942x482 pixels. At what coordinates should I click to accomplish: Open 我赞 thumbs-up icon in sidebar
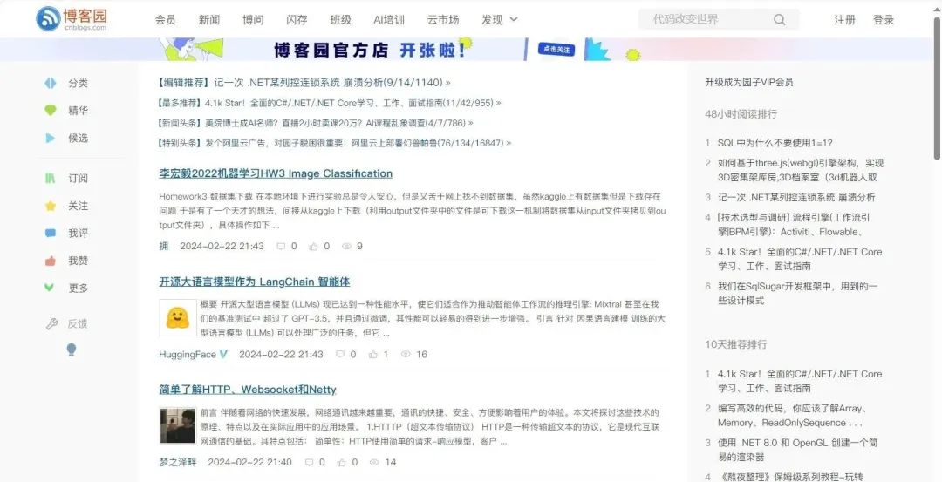[x=51, y=261]
